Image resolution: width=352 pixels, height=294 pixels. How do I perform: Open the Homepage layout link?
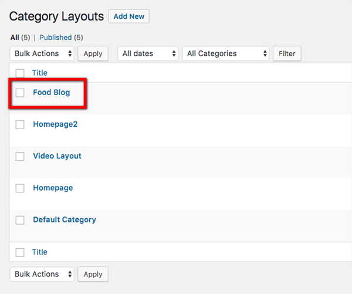coord(53,188)
